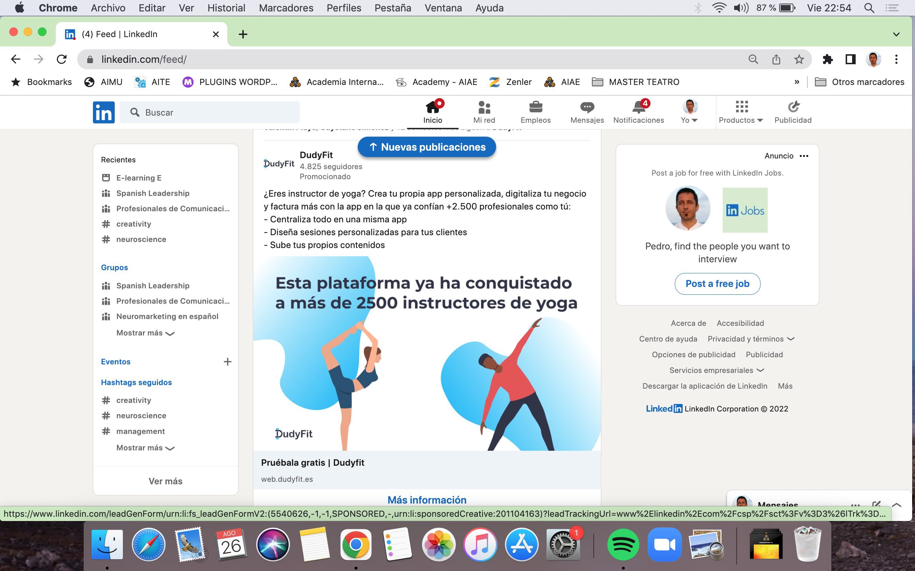
Task: Launch Safari from the Dock
Action: coord(149,545)
